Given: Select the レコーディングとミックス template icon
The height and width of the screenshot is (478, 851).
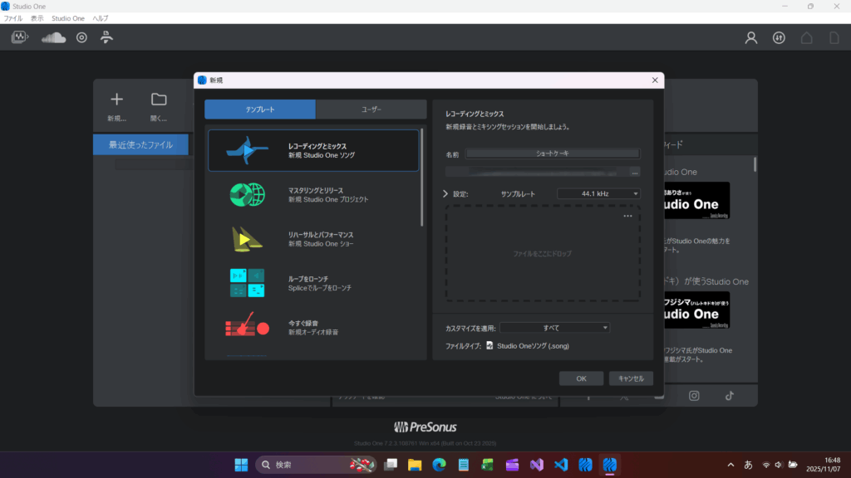Looking at the screenshot, I should (247, 150).
